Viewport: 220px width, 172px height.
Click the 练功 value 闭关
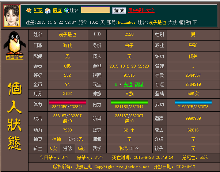[x=193, y=56]
